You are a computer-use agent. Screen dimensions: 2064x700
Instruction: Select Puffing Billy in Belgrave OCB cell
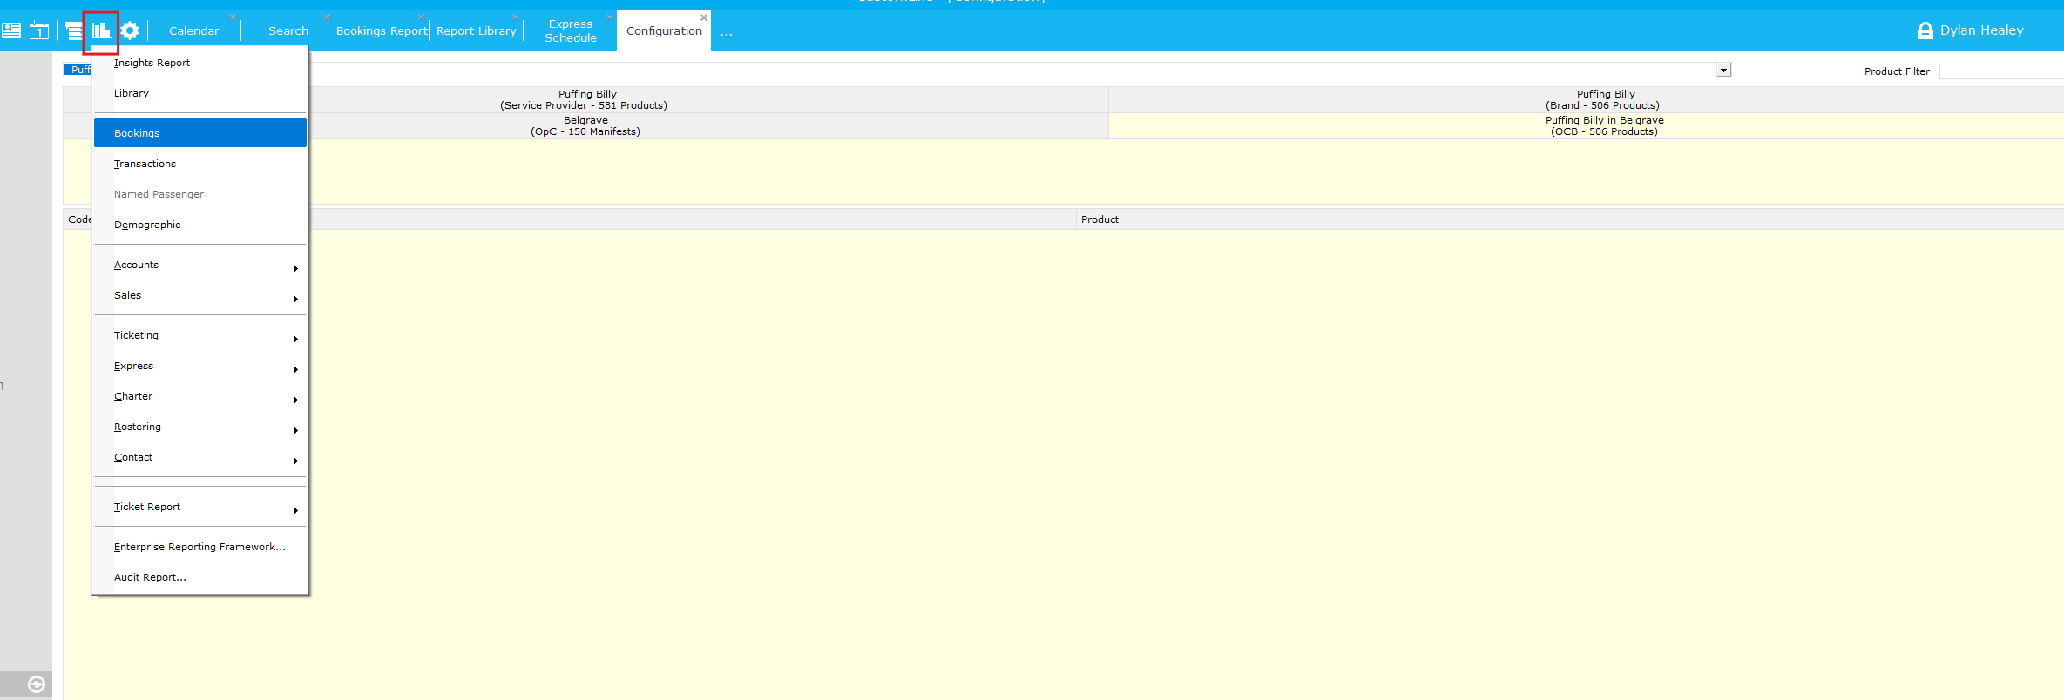(1586, 125)
